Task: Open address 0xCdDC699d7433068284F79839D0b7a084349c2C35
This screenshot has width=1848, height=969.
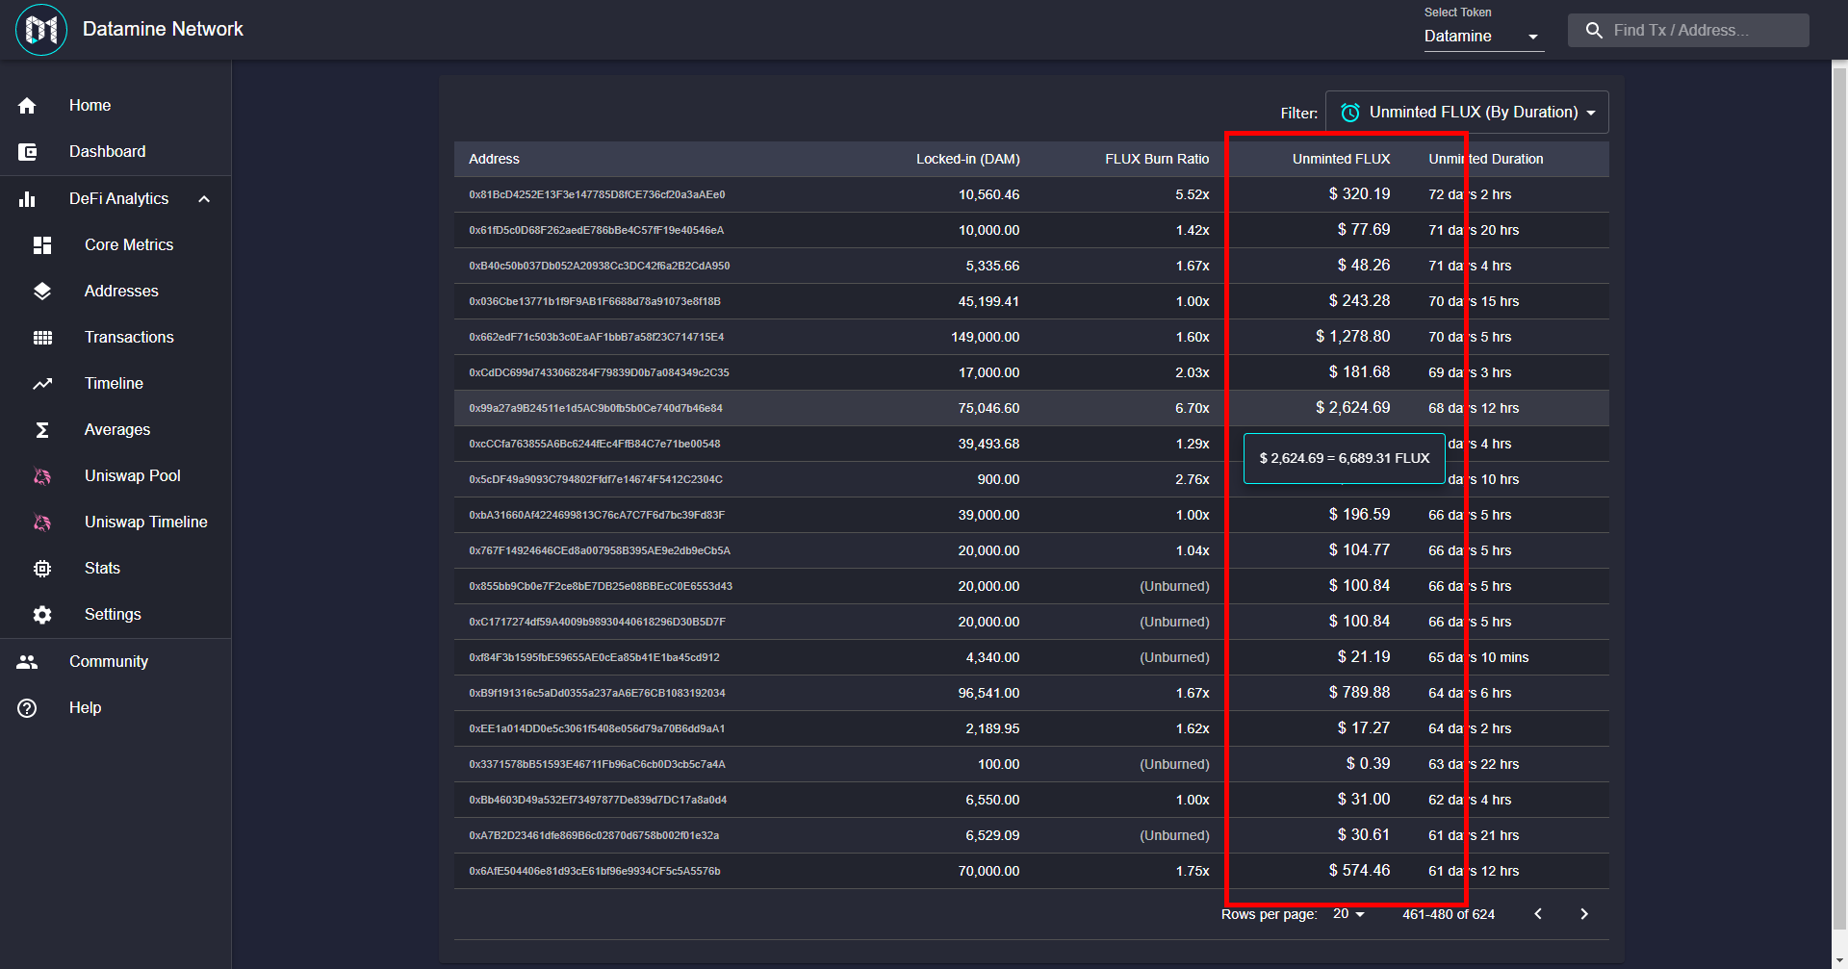Action: point(599,373)
